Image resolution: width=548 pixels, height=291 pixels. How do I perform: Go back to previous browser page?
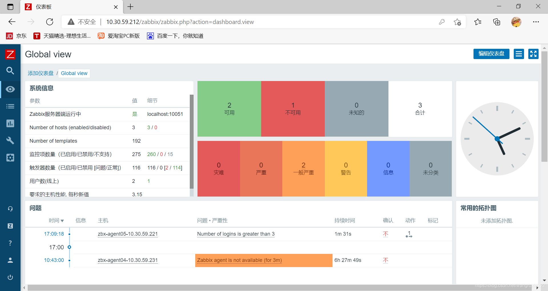click(12, 22)
